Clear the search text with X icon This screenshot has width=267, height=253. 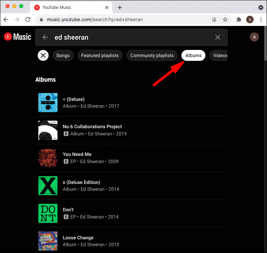218,37
